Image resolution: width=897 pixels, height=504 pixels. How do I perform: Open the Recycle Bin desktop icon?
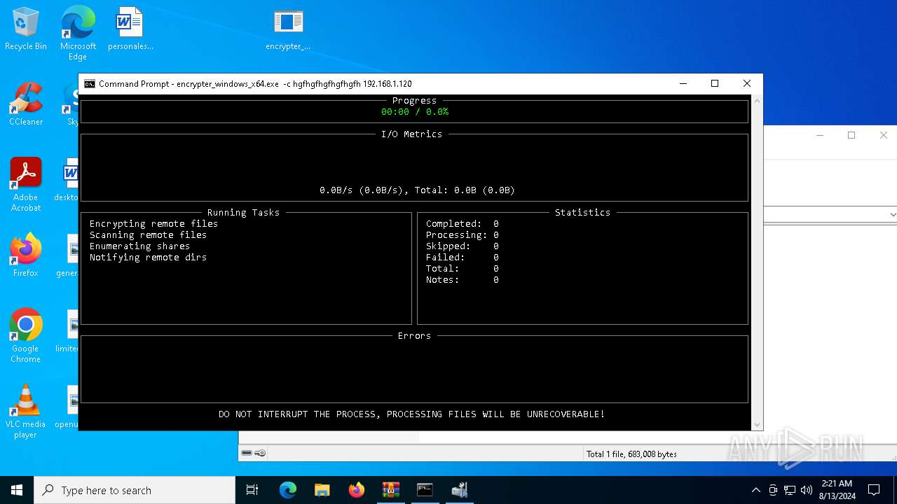pos(25,29)
